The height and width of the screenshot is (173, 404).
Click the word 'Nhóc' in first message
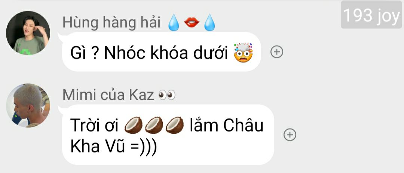[124, 53]
